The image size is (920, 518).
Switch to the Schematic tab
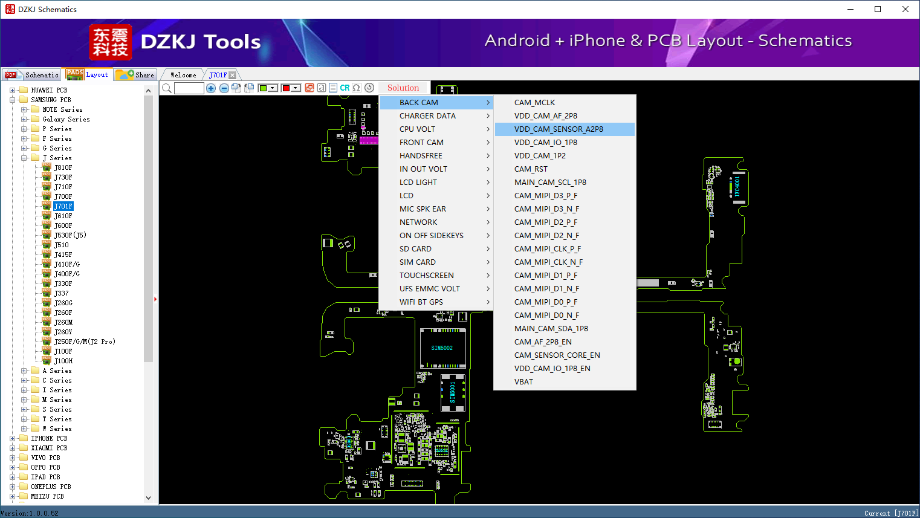[31, 75]
